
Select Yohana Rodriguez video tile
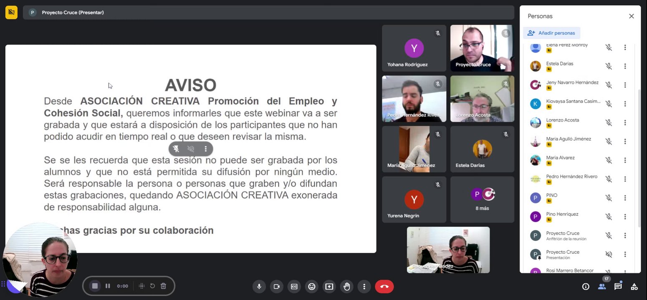414,48
